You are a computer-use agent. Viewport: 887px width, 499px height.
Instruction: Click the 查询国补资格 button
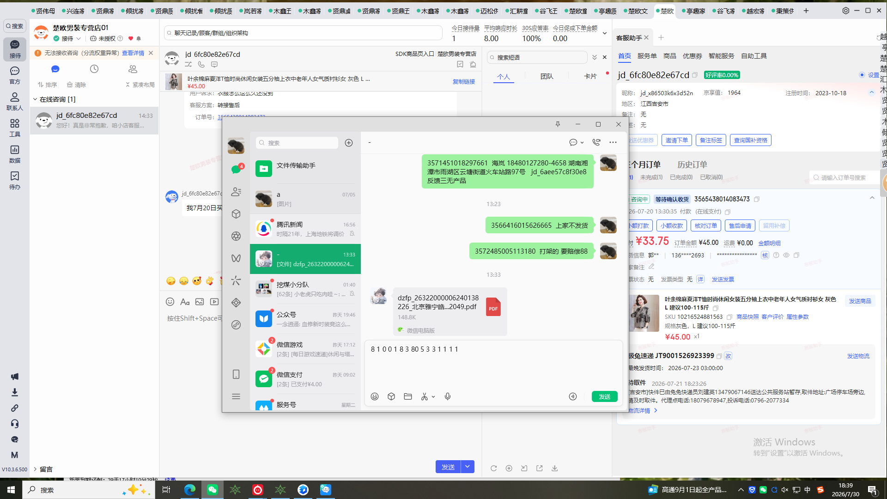(x=751, y=140)
